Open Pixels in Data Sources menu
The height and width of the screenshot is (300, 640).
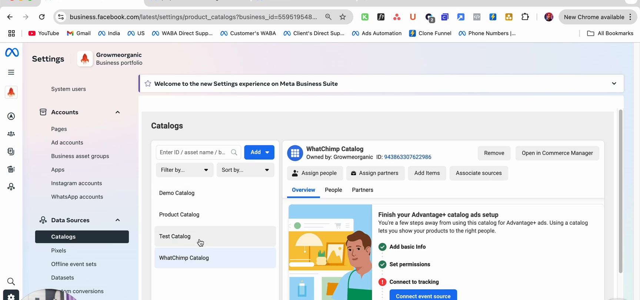point(59,251)
